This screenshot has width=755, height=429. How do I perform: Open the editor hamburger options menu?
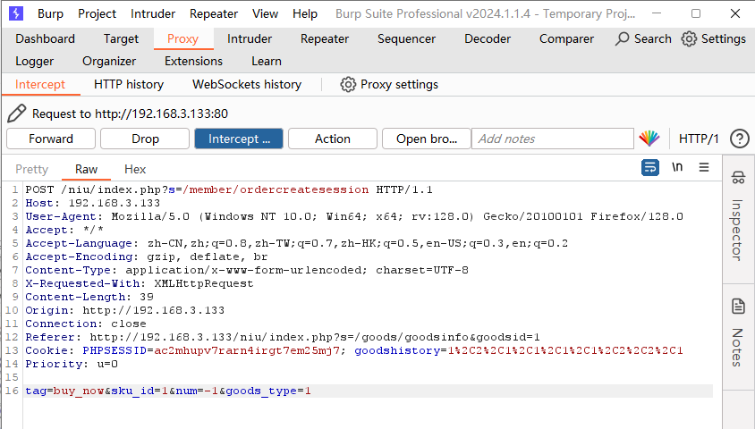point(704,167)
